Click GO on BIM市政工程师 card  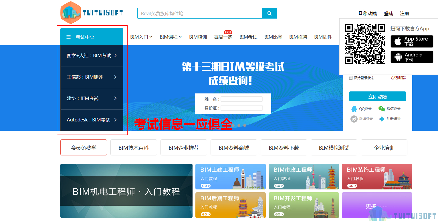(x=279, y=186)
